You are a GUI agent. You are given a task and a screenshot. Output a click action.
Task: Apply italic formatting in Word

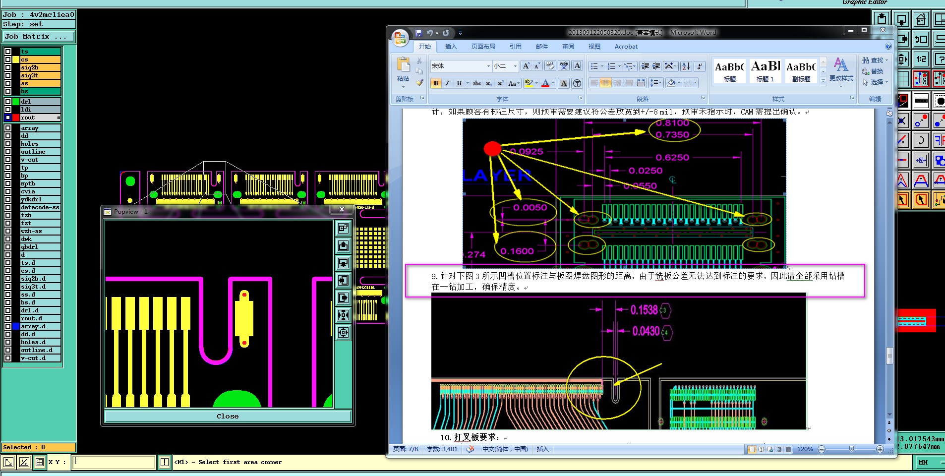[447, 83]
